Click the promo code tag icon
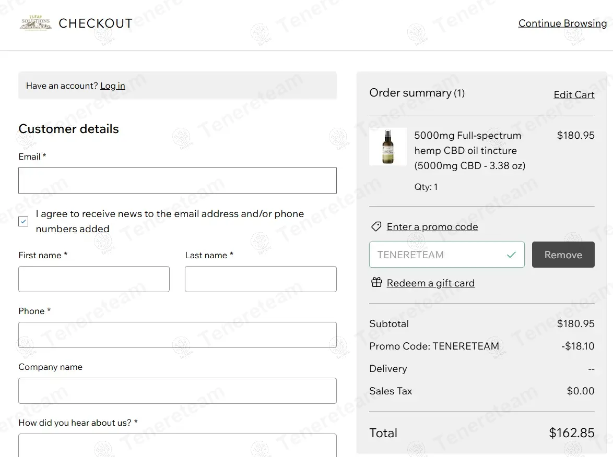 376,226
